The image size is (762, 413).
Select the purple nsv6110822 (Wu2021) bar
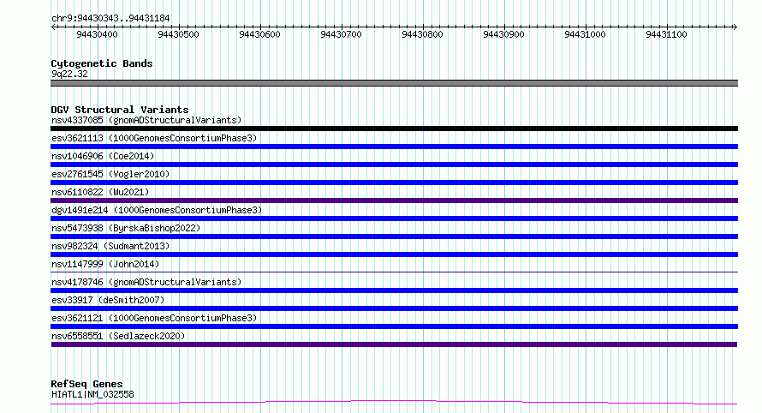point(394,201)
